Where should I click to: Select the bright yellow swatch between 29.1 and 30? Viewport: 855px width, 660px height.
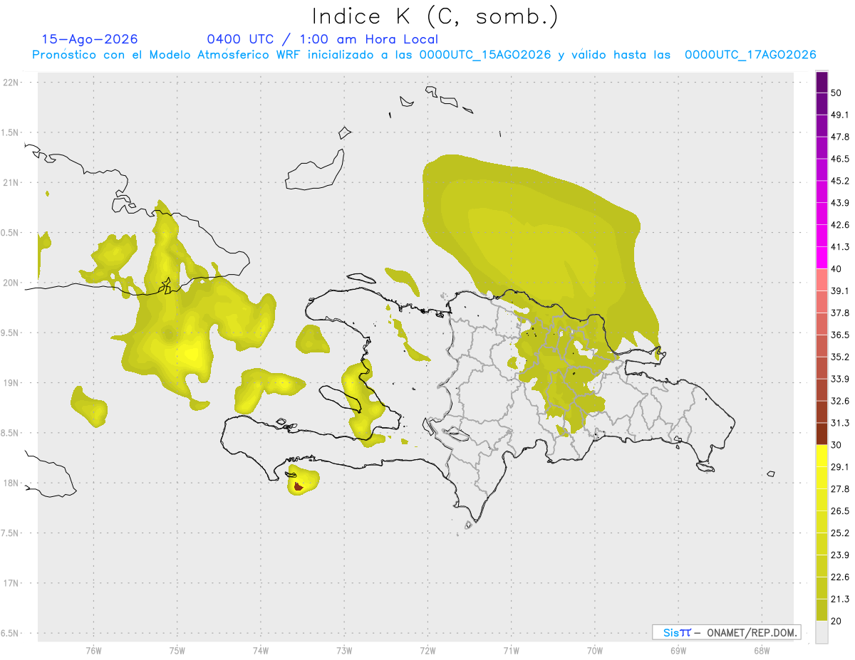pos(822,456)
